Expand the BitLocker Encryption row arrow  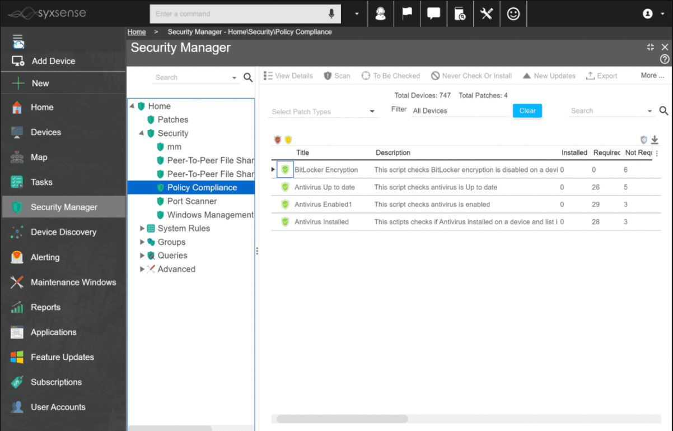pos(273,169)
